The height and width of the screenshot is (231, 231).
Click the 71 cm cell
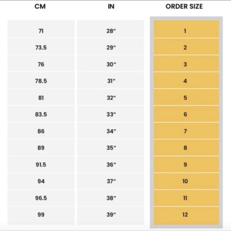tap(41, 31)
